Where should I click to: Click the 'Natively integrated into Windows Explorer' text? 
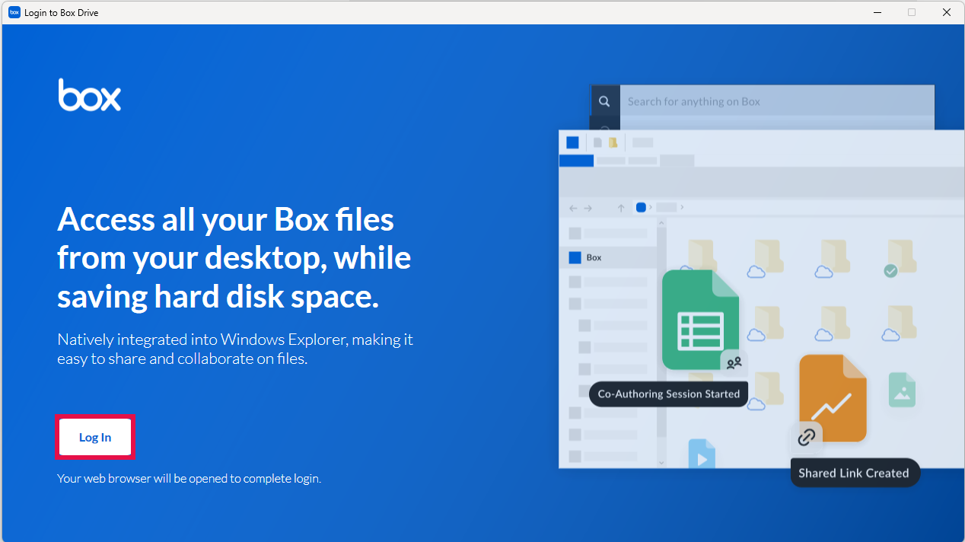(x=235, y=349)
